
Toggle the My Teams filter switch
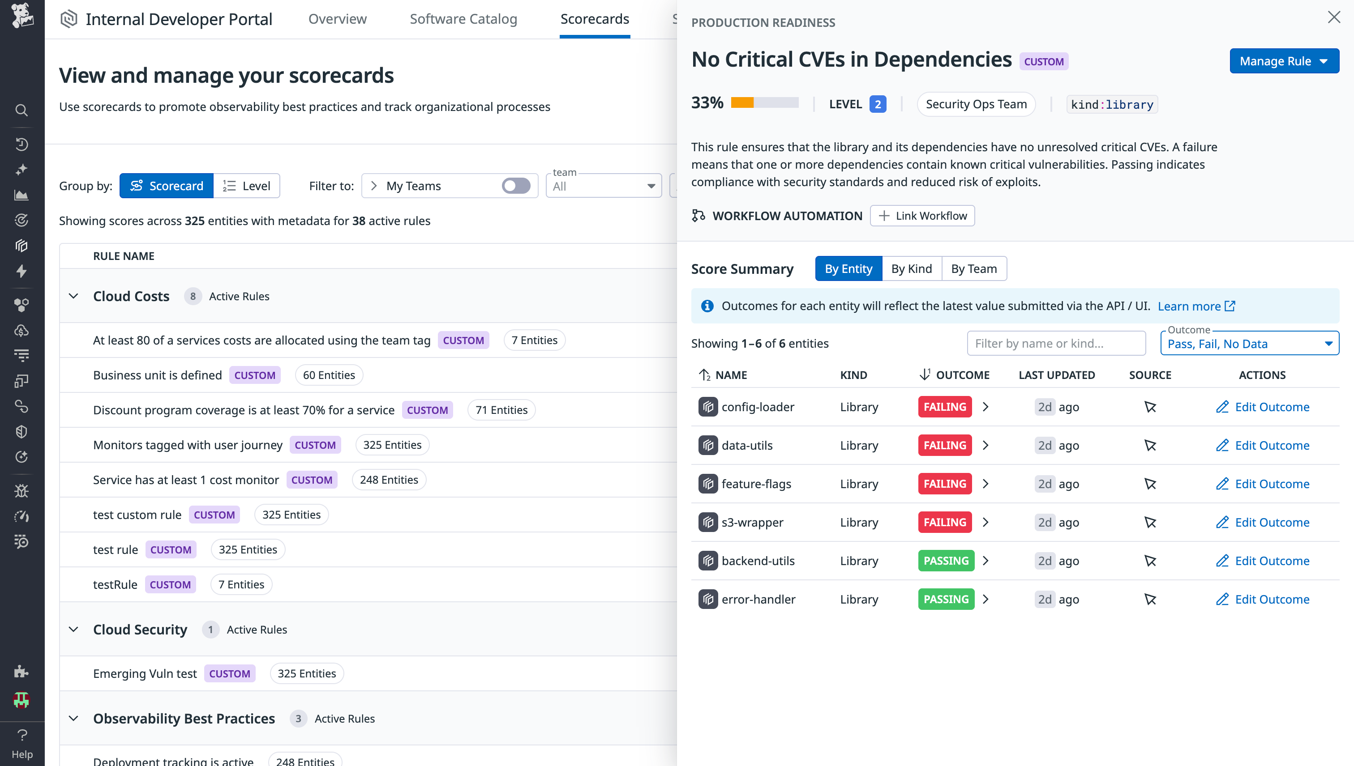coord(516,186)
